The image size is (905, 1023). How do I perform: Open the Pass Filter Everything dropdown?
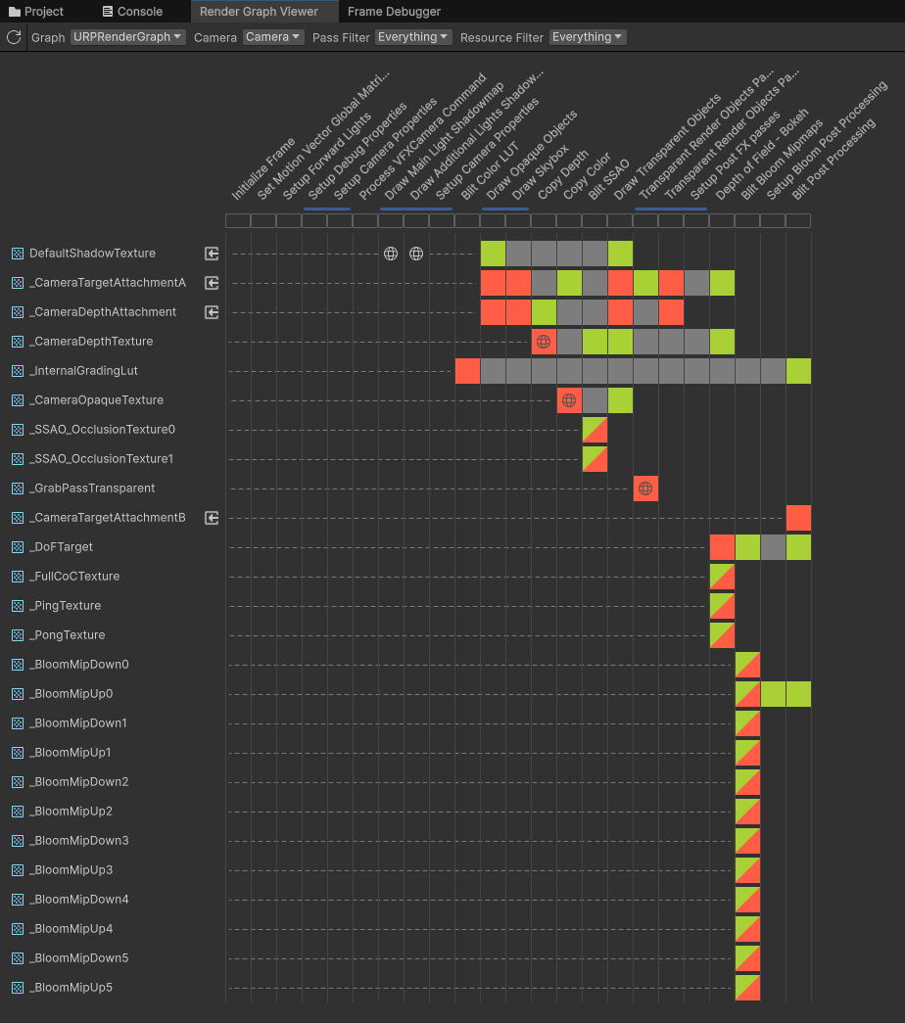pyautogui.click(x=412, y=36)
